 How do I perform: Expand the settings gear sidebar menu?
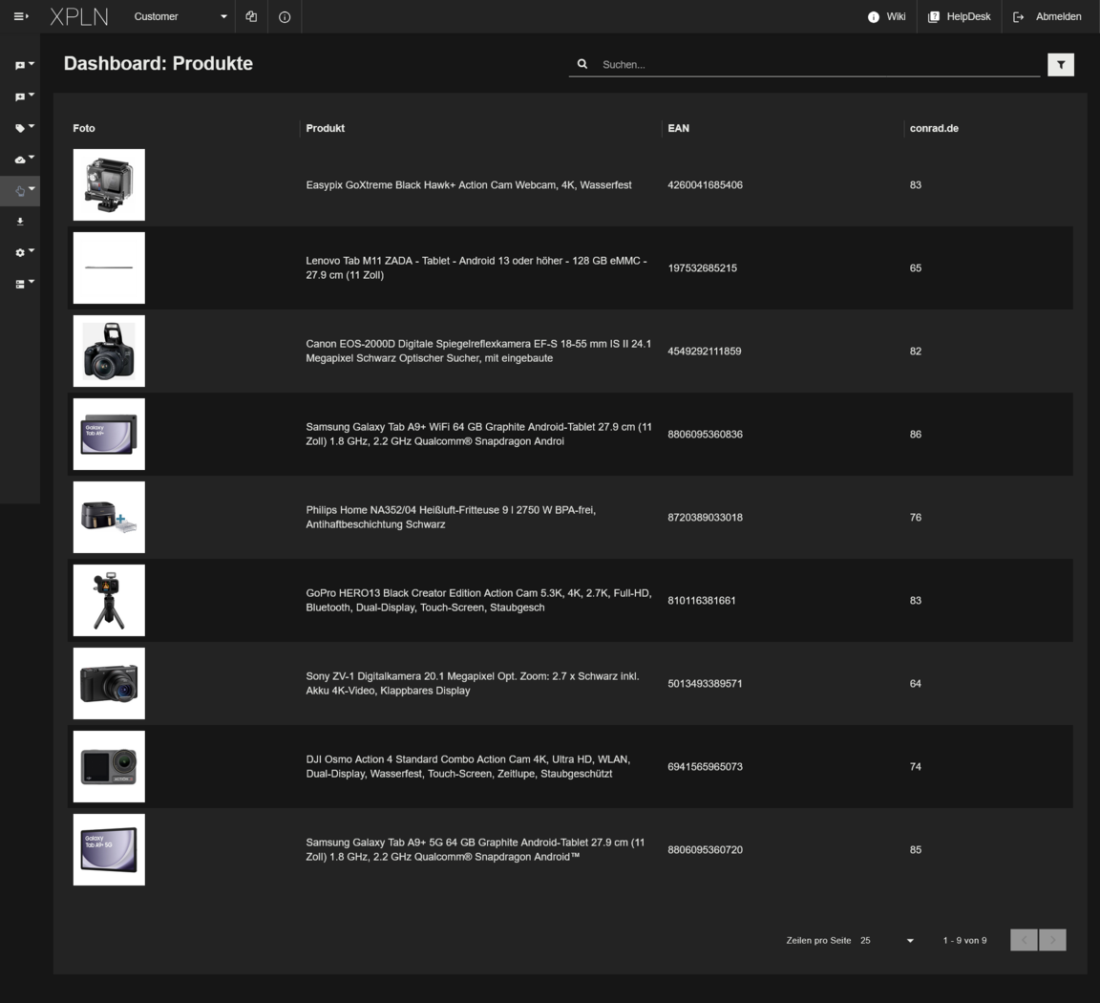[24, 252]
